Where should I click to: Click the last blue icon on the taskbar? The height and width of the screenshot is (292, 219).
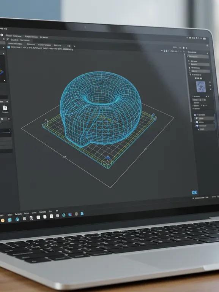coord(82,213)
